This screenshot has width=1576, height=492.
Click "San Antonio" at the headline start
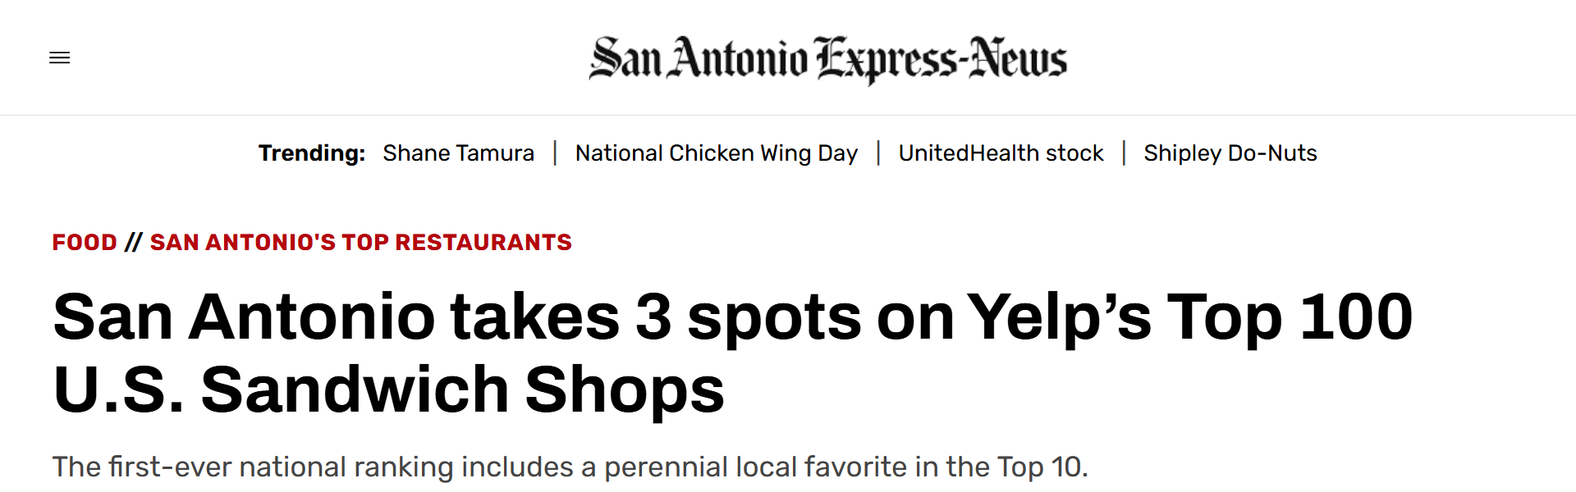point(244,317)
